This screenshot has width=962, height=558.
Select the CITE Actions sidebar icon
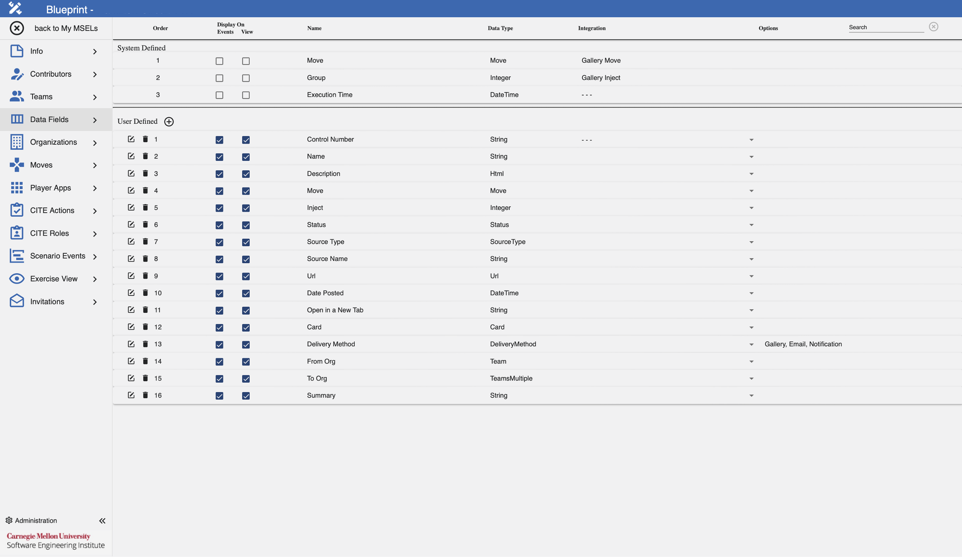tap(17, 210)
